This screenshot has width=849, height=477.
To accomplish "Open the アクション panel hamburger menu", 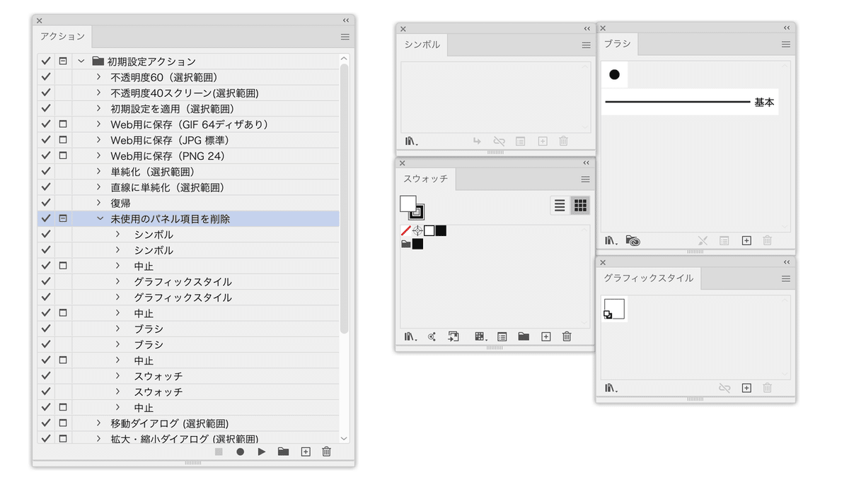I will [x=345, y=37].
